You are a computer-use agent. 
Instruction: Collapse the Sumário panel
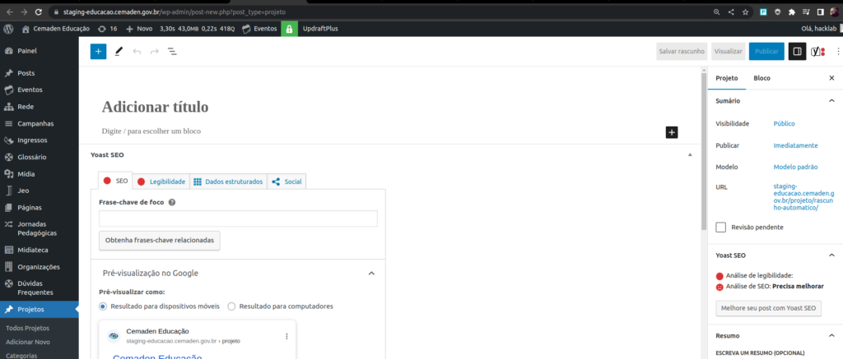coord(831,100)
